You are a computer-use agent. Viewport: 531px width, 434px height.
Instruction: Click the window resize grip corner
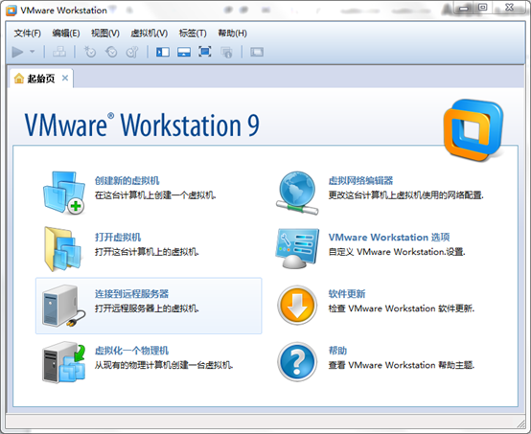click(521, 423)
